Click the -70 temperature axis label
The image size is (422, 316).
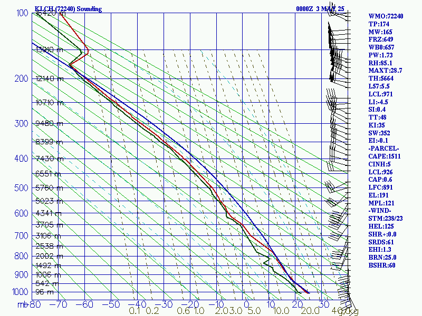pos(58,304)
